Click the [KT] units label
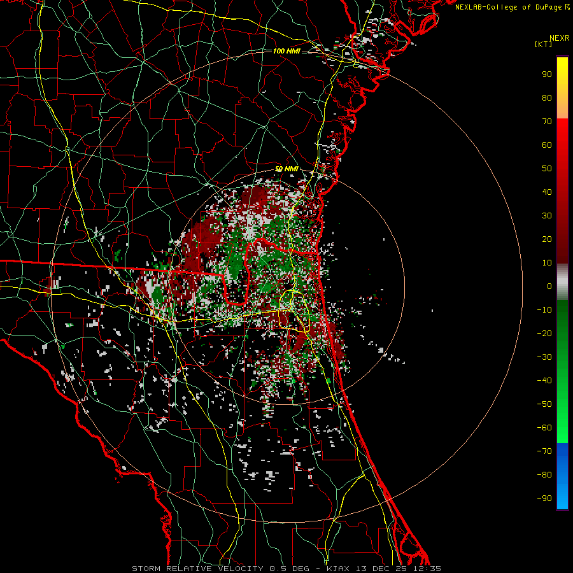 click(544, 44)
